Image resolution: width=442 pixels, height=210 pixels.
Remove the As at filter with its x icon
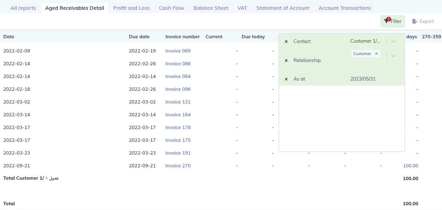(286, 79)
